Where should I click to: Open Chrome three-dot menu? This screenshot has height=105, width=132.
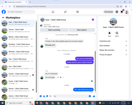[x=130, y=7]
